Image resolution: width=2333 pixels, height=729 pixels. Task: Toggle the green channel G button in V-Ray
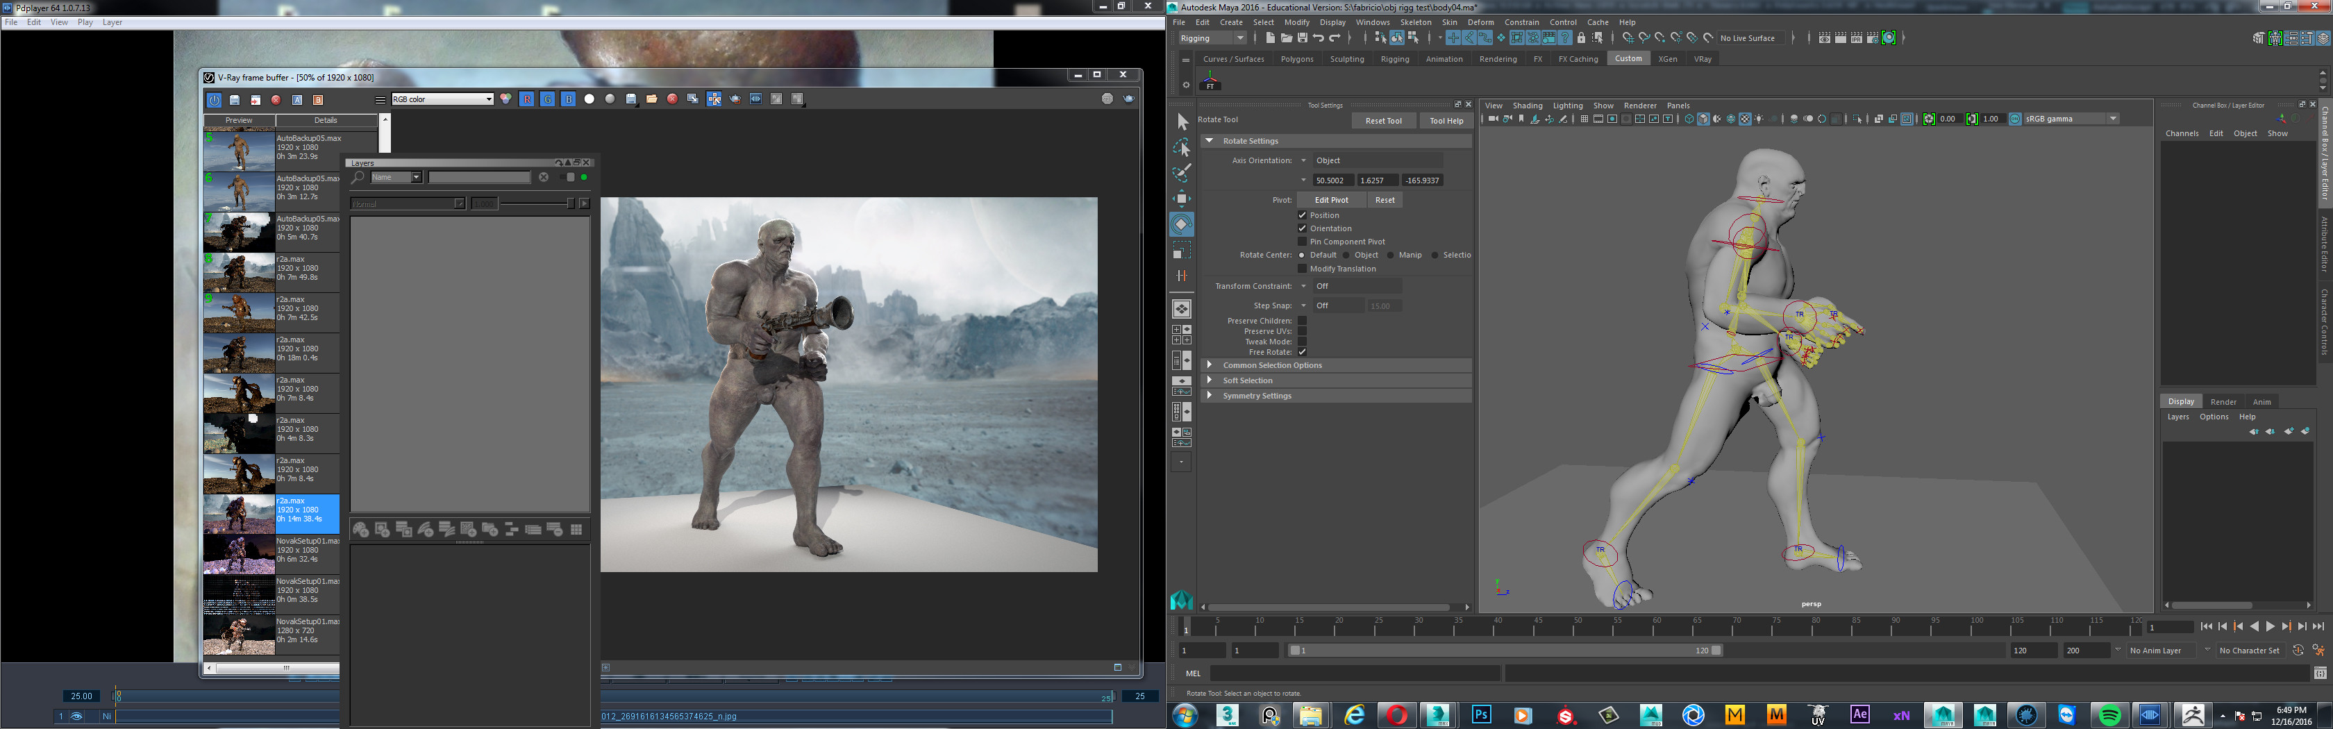tap(548, 99)
